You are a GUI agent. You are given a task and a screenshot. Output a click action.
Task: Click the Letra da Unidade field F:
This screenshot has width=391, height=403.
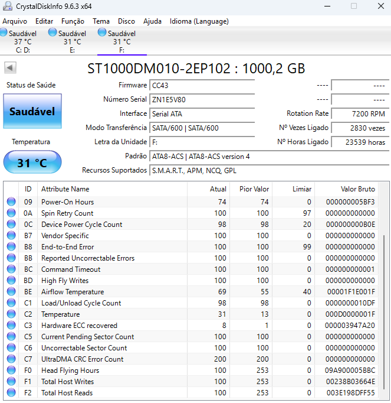tap(202, 142)
